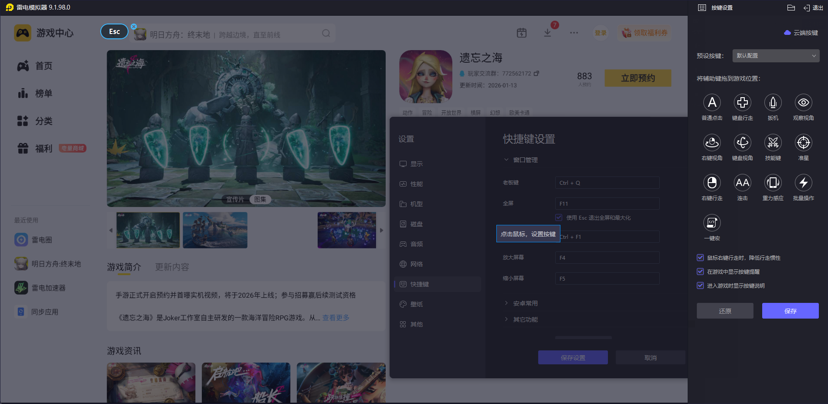Viewport: 828px width, 404px height.
Task: Select the 连击 combo key icon
Action: (x=743, y=183)
